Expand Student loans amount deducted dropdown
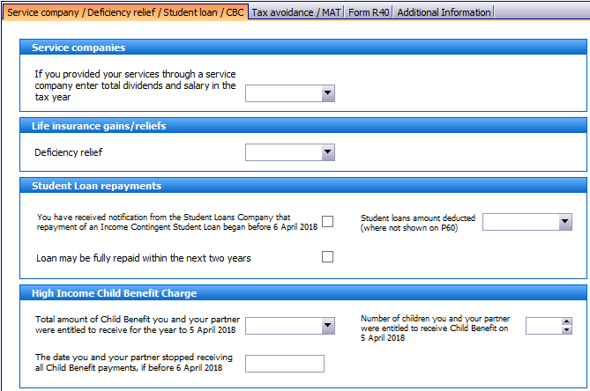590x391 pixels. click(x=565, y=222)
